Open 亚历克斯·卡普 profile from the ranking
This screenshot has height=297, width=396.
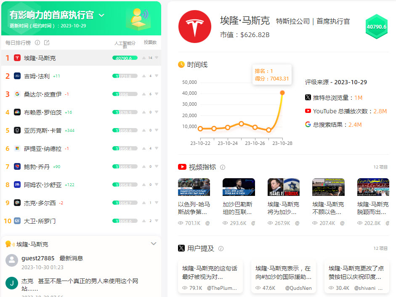[43, 131]
